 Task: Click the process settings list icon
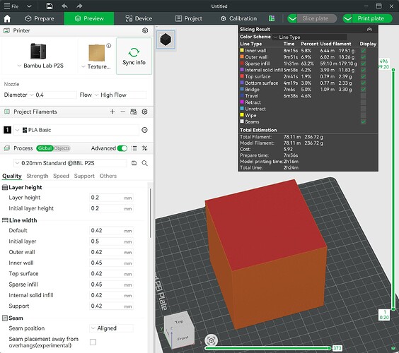coord(134,148)
